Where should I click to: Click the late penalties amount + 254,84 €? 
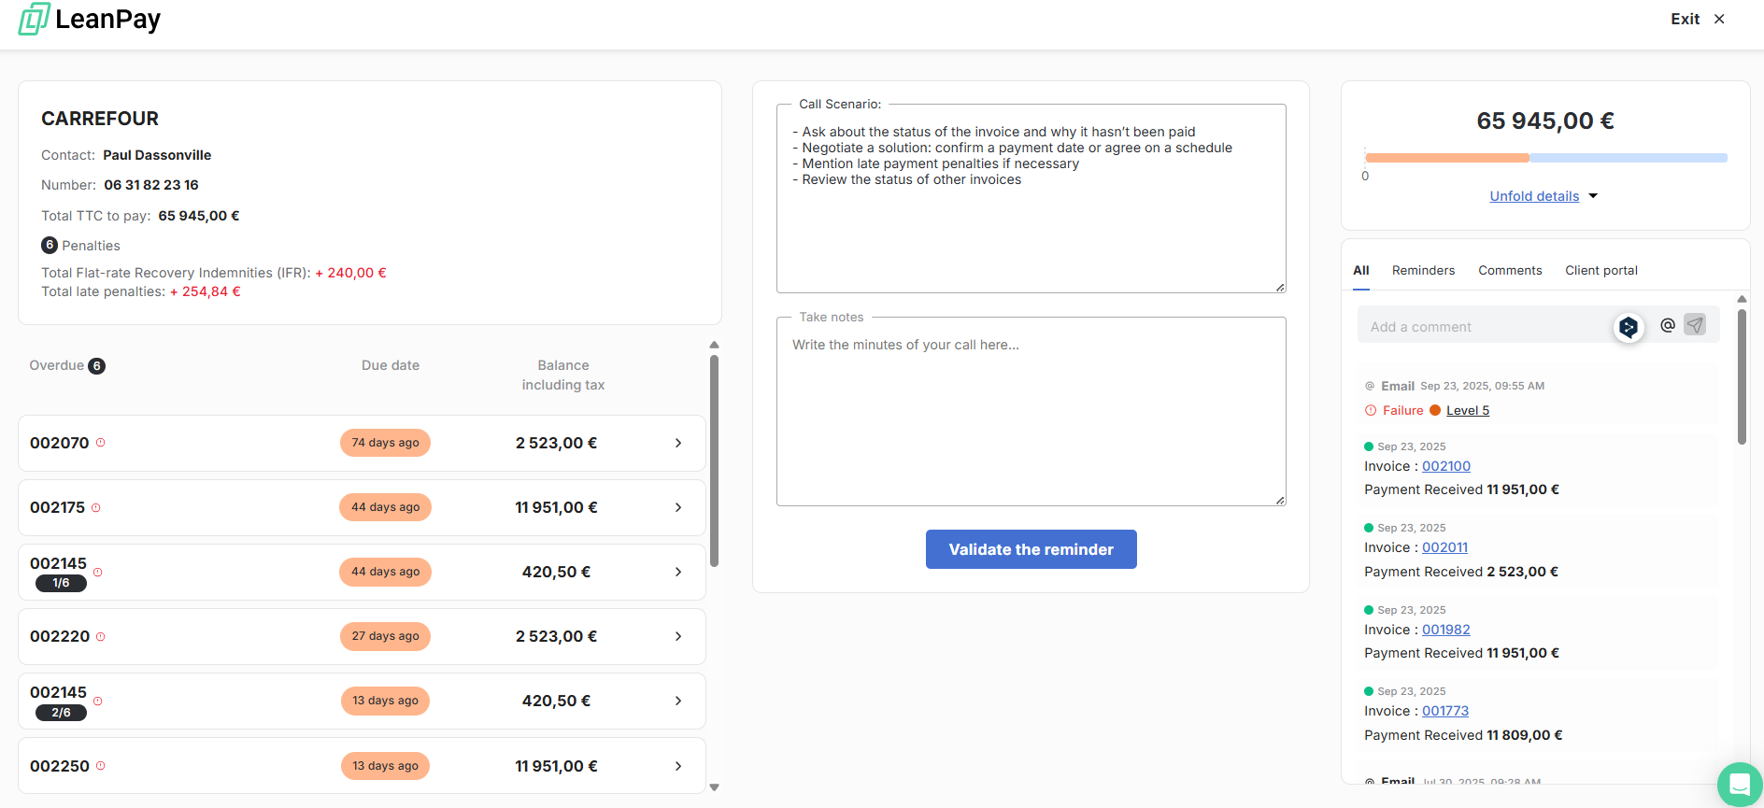pyautogui.click(x=206, y=291)
